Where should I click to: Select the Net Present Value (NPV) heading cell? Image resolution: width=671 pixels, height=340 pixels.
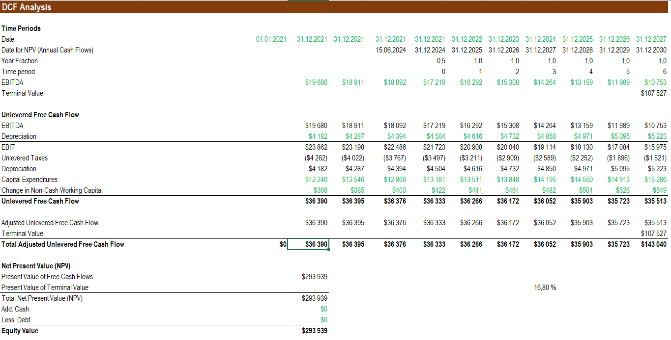(35, 265)
